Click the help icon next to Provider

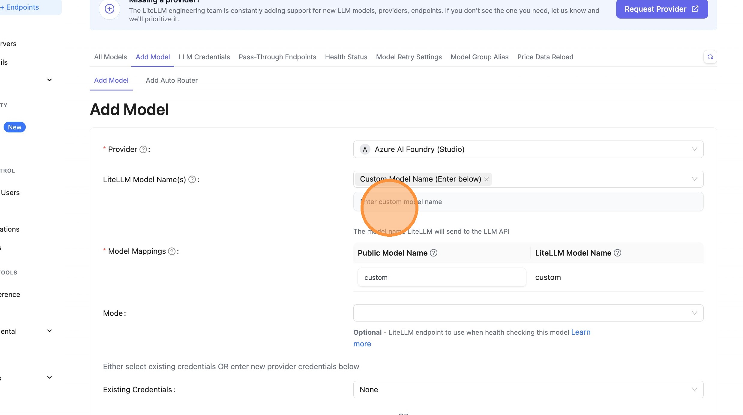pos(143,149)
